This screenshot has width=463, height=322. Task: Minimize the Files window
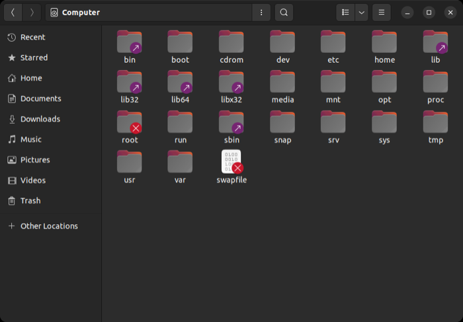pyautogui.click(x=407, y=13)
